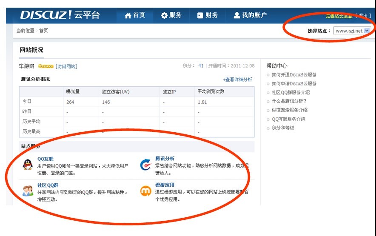Open the 腾讯分析 service title link
This screenshot has height=236, width=376.
point(165,159)
